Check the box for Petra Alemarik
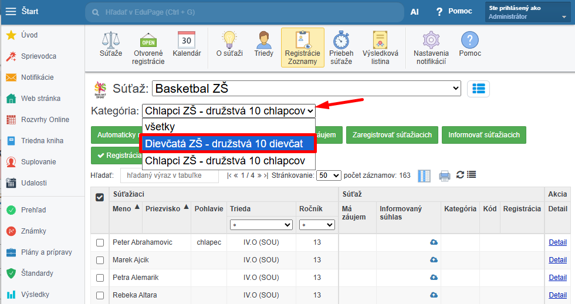The image size is (575, 304). [100, 278]
